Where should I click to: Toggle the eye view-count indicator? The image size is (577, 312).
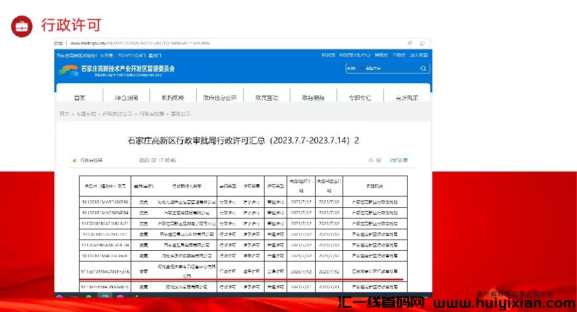pyautogui.click(x=372, y=161)
